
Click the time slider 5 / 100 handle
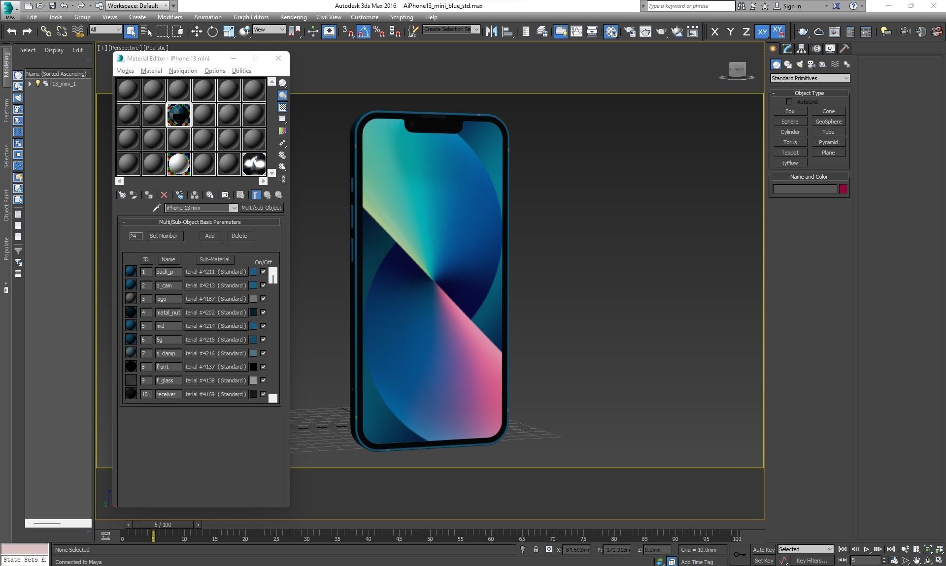coord(163,525)
